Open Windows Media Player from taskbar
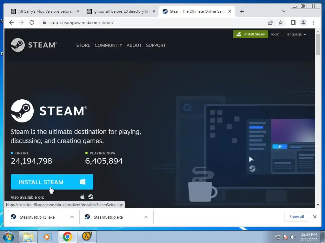This screenshot has width=325, height=243. pos(48,237)
